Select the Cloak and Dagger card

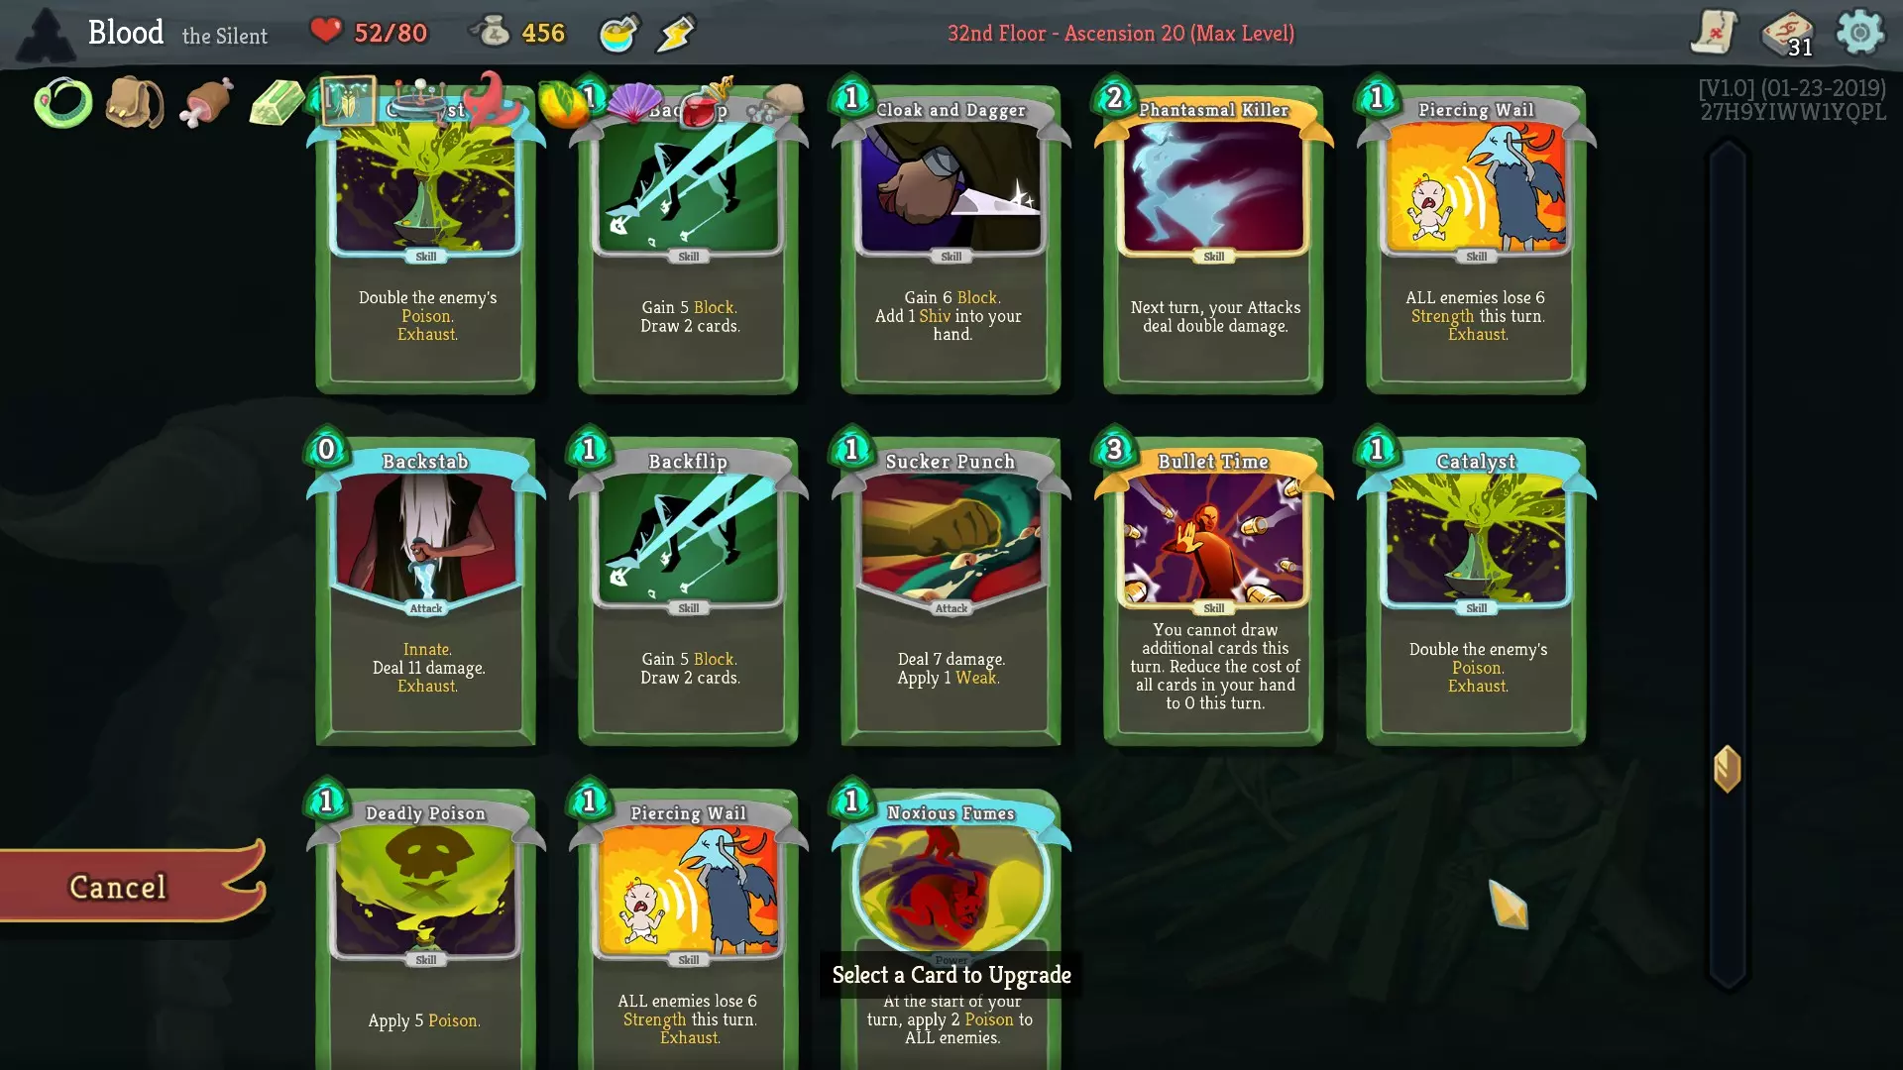point(951,238)
